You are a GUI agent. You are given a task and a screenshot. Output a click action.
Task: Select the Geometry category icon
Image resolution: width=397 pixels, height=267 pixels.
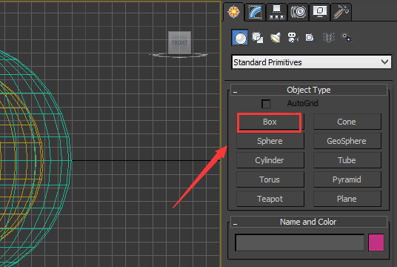[240, 38]
